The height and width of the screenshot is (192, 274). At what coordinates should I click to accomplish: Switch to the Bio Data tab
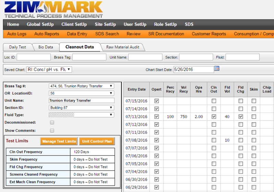tap(46, 47)
